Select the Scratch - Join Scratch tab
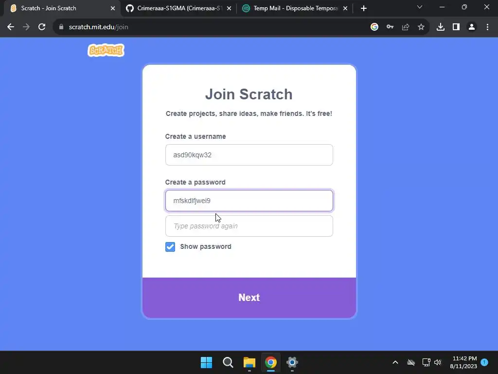Image resolution: width=498 pixels, height=374 pixels. click(x=62, y=8)
